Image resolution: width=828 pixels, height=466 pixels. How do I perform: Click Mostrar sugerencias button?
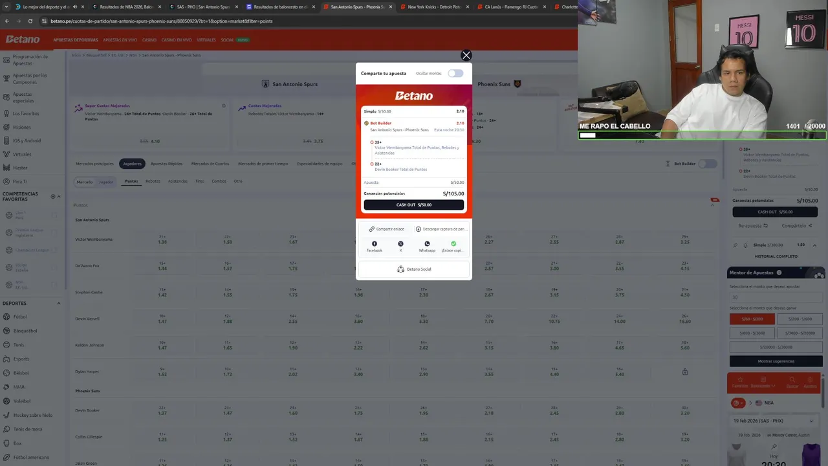pos(776,361)
